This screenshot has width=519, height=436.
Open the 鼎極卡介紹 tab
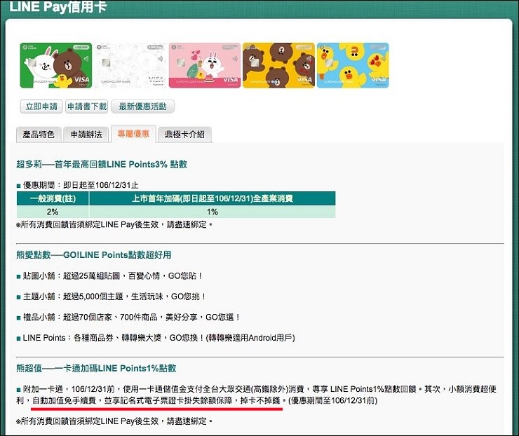click(x=184, y=135)
